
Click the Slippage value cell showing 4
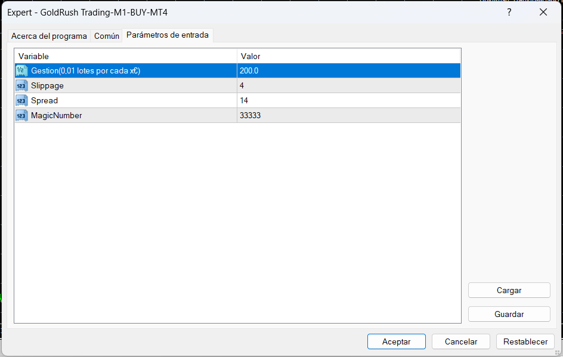[348, 85]
